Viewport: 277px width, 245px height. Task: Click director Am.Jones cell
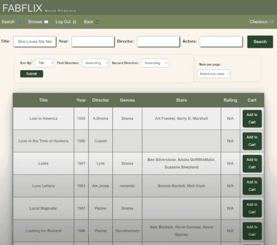100,186
